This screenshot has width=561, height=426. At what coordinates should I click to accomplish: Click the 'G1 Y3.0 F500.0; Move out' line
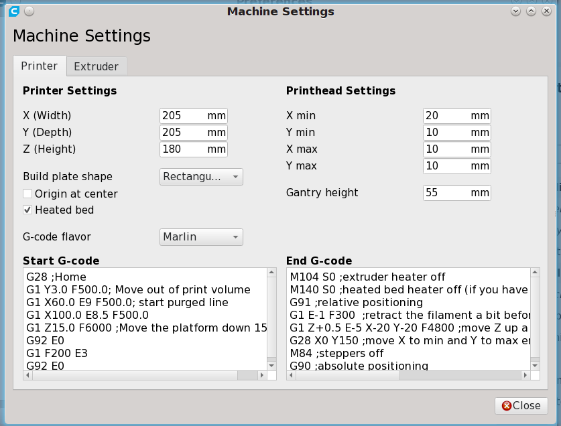[138, 290]
